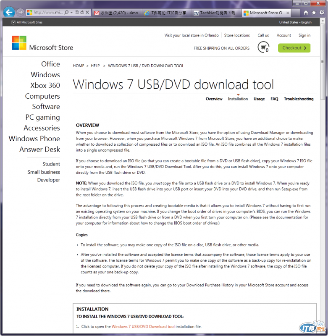Click Windows 7 USB/DVD Download tool link

coord(143,327)
